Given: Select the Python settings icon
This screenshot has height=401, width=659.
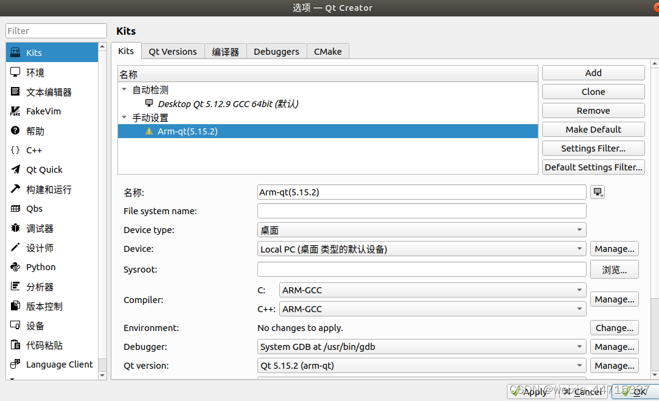Looking at the screenshot, I should [40, 267].
